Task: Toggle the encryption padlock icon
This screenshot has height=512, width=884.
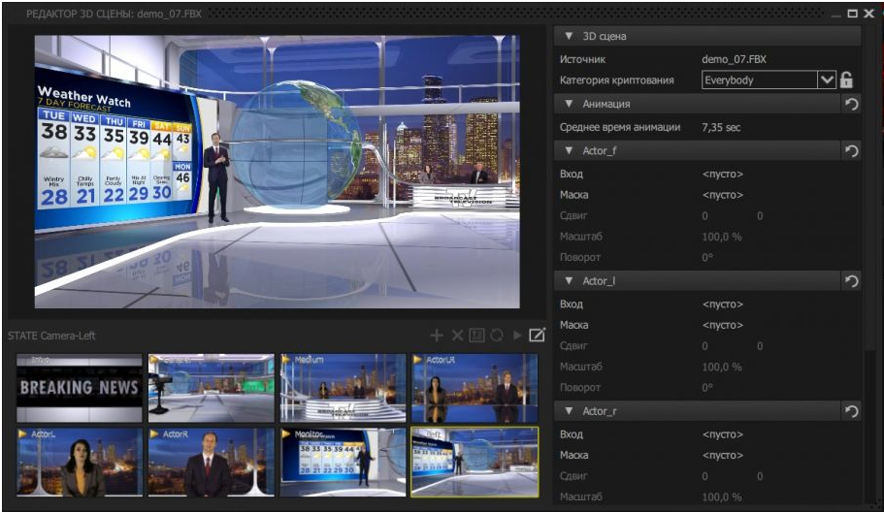Action: point(846,80)
